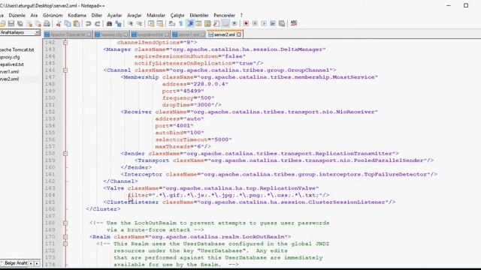Image resolution: width=481 pixels, height=270 pixels.
Task: Open the Replace dialog icon
Action: (x=118, y=23)
